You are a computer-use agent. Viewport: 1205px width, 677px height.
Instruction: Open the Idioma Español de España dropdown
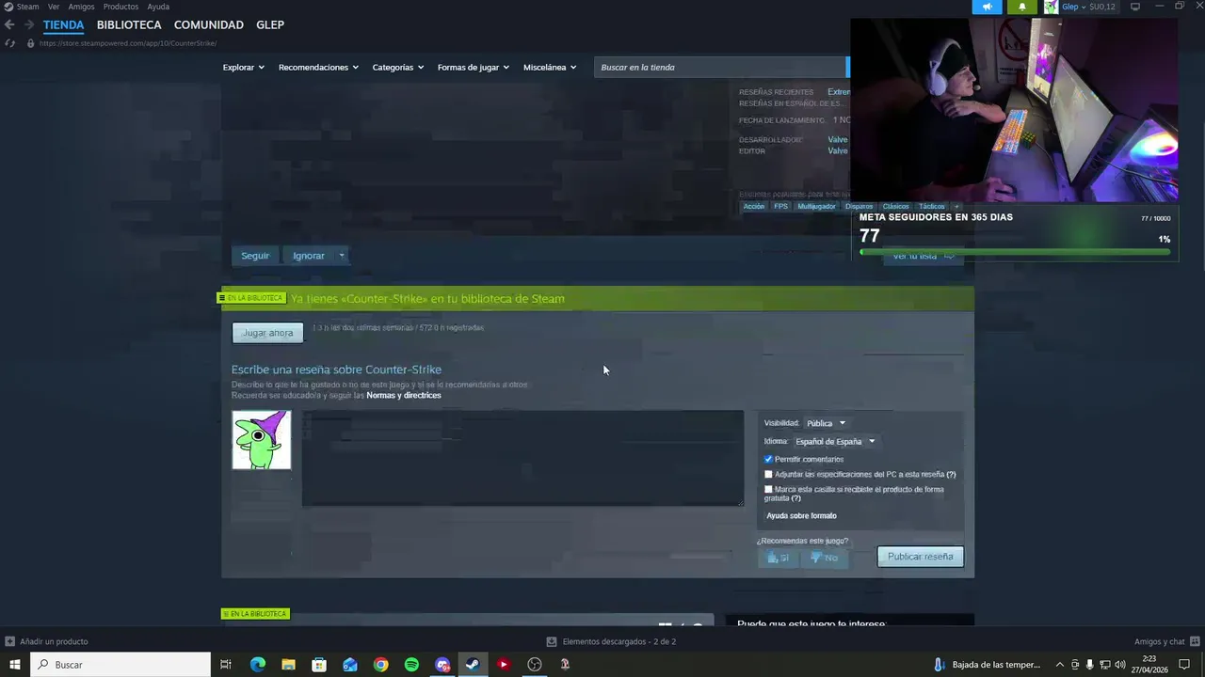[835, 441]
